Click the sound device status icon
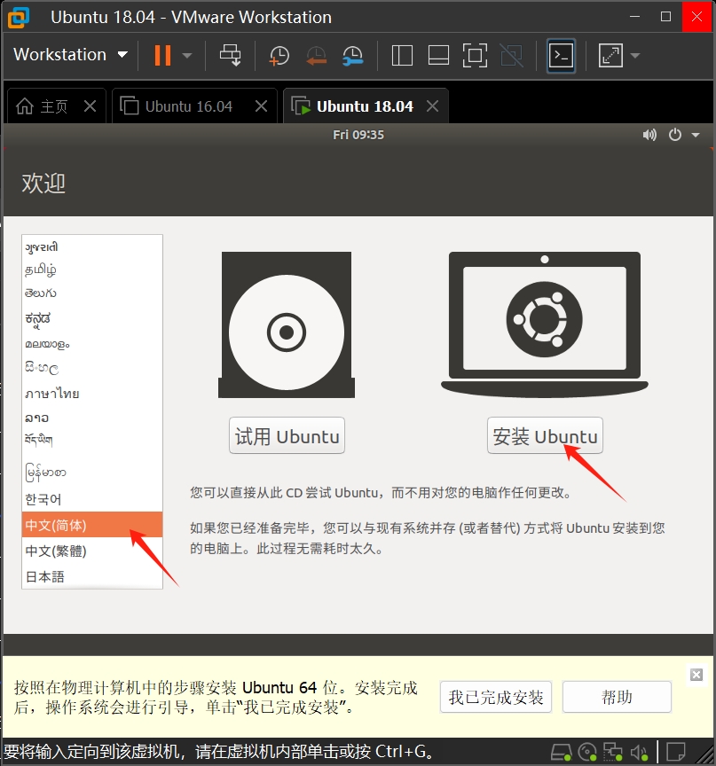This screenshot has height=766, width=716. click(x=638, y=752)
